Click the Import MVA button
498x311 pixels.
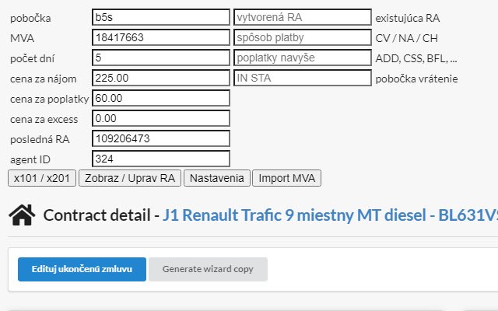point(287,178)
